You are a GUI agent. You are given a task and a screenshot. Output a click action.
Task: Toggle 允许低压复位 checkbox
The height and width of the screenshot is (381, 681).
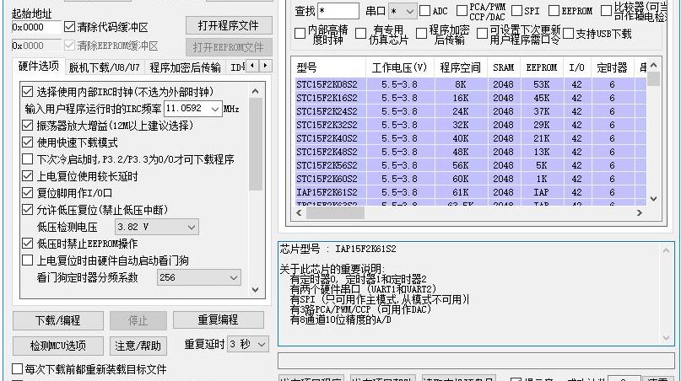point(27,210)
